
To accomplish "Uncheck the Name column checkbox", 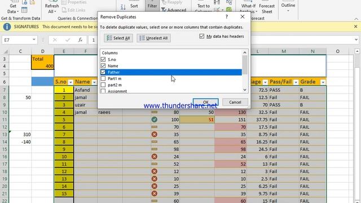I will [103, 66].
